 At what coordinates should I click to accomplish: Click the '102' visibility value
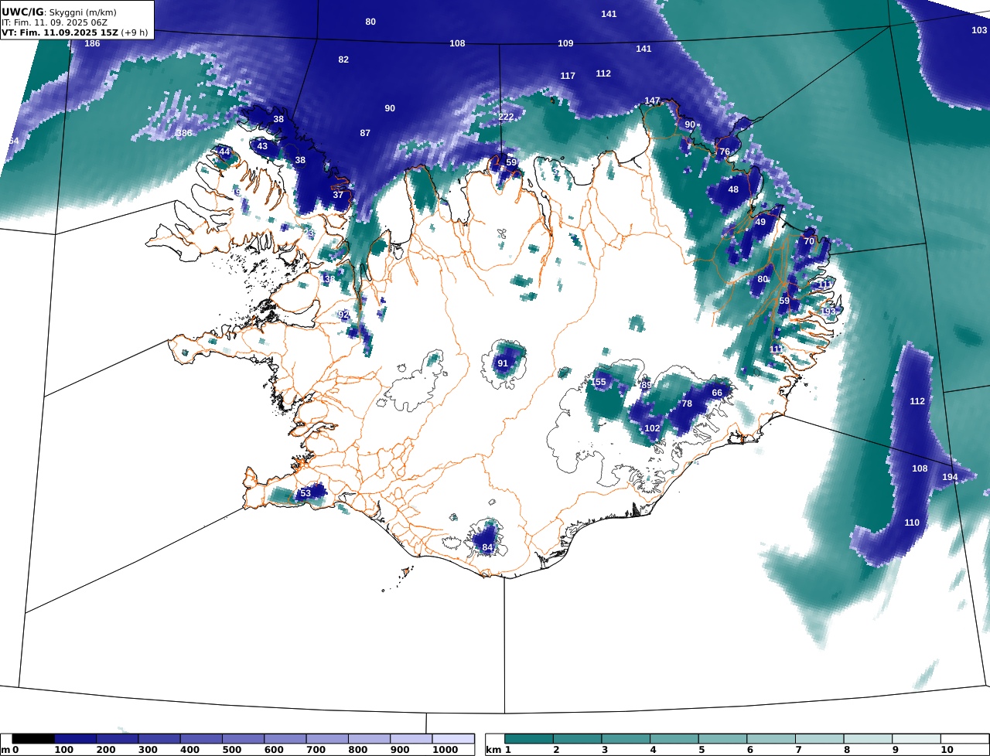pos(652,428)
